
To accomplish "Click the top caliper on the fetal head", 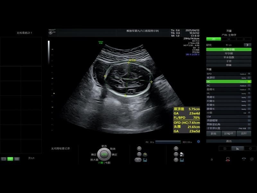I will tap(129, 62).
